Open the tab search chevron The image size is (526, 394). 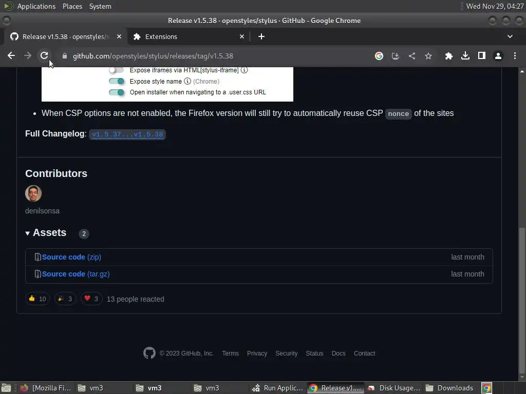pyautogui.click(x=510, y=36)
